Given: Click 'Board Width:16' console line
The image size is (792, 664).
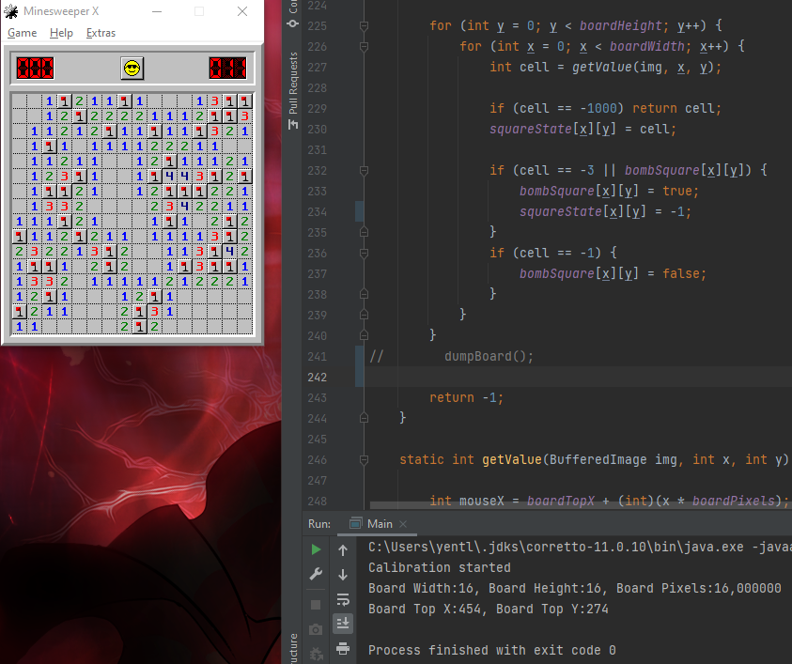Looking at the screenshot, I should (575, 588).
